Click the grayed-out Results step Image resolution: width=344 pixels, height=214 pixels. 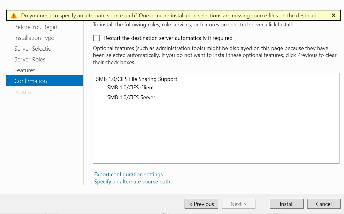[23, 92]
